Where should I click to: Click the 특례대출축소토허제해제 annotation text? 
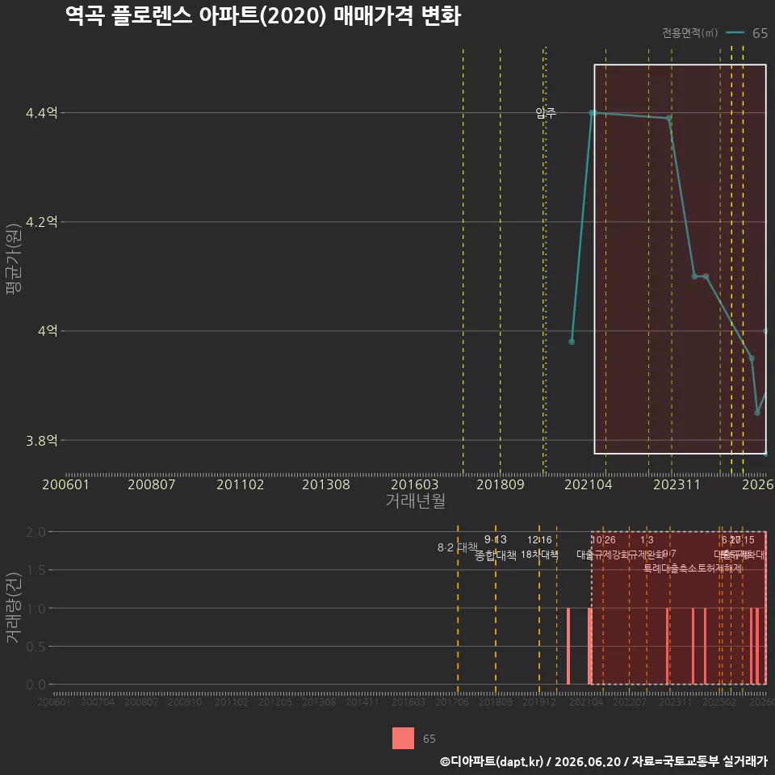point(693,568)
